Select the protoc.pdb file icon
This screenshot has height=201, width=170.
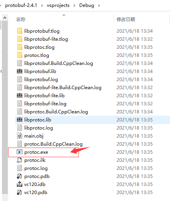click(20, 176)
